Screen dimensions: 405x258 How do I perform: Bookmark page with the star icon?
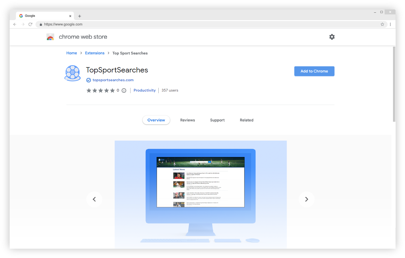[x=382, y=24]
